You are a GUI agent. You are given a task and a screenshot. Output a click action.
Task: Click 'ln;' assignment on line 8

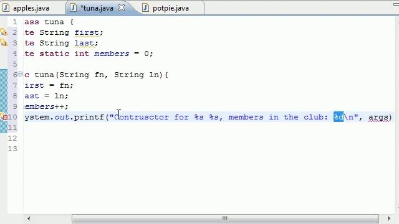pyautogui.click(x=61, y=96)
